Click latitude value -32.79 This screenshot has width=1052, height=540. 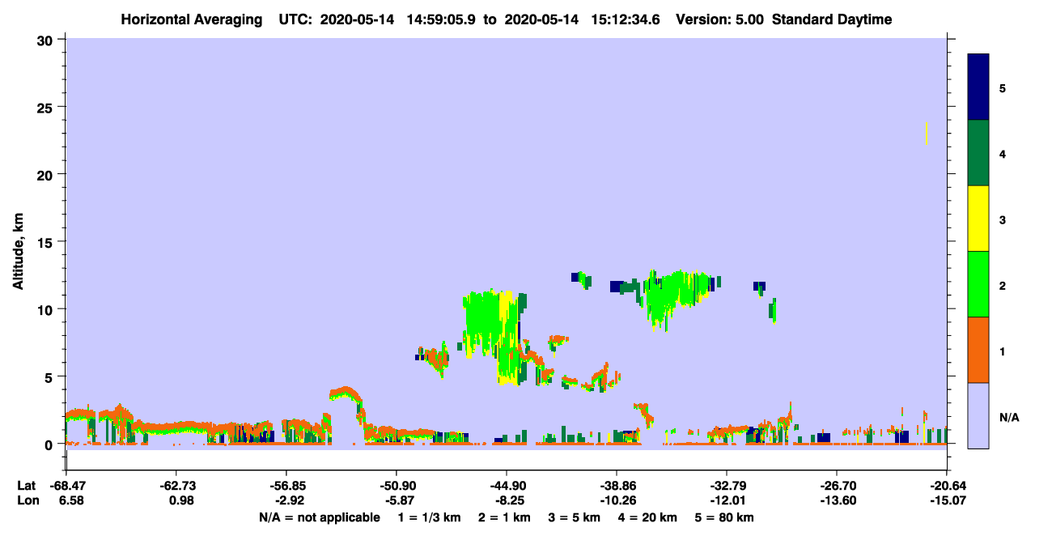727,486
